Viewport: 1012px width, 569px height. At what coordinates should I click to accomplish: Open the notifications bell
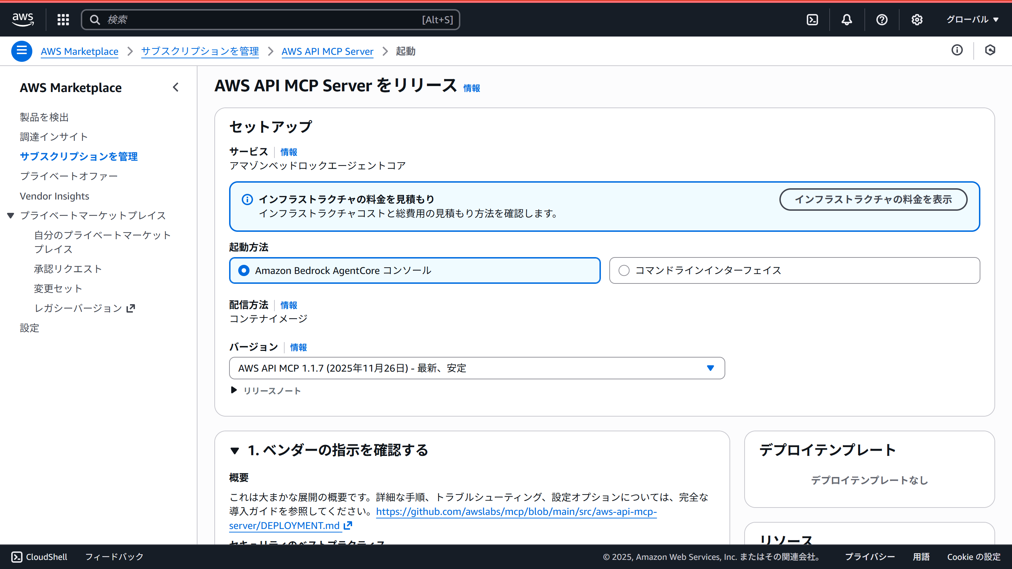point(846,19)
